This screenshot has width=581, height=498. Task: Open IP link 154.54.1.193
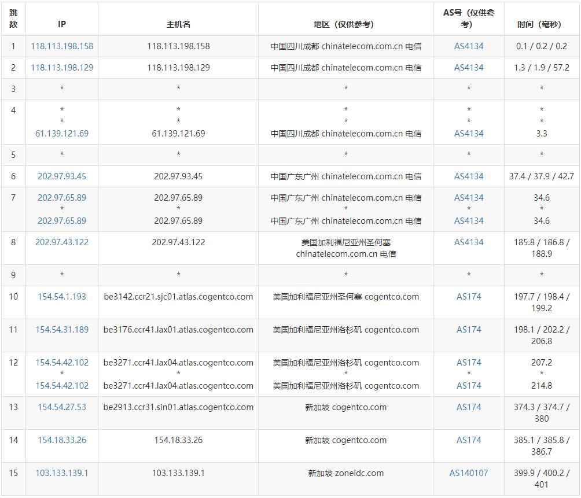click(62, 297)
